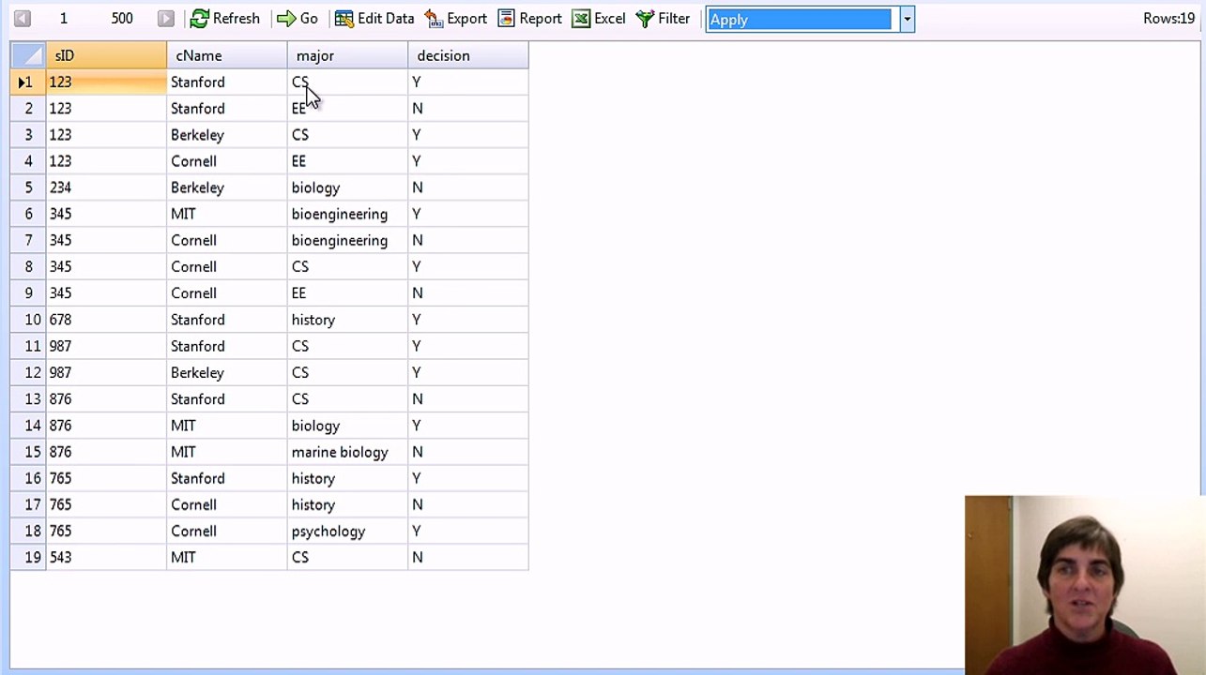
Task: Click Rows:19 count indicator
Action: point(1168,19)
